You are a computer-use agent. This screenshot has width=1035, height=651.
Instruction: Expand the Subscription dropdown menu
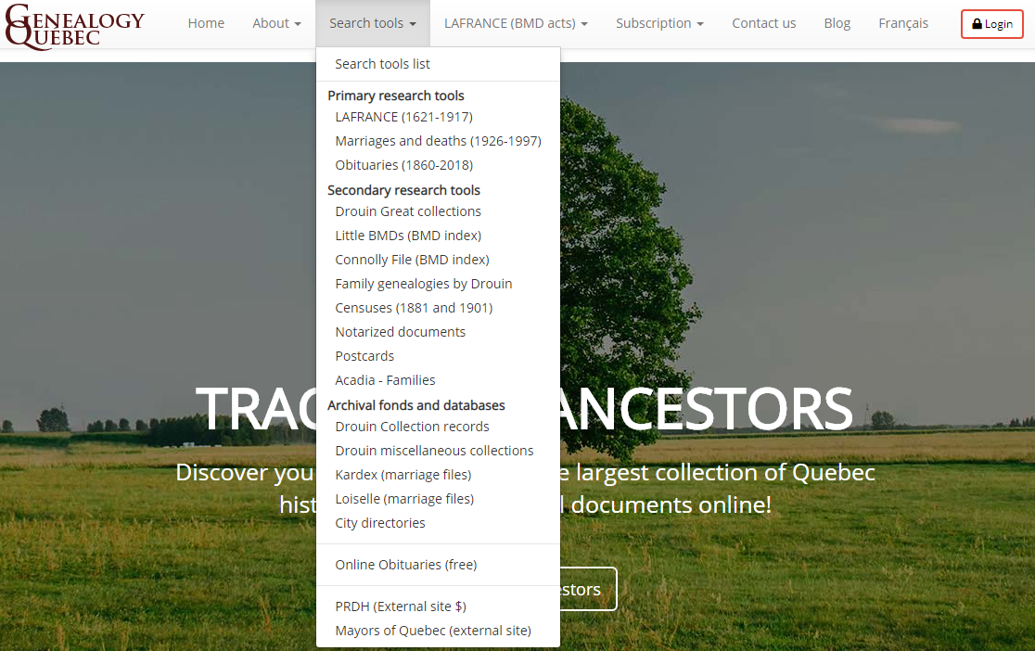click(660, 23)
